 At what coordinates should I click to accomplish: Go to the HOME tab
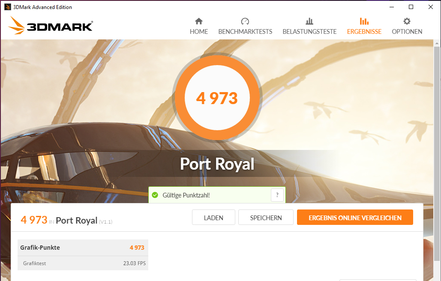199,31
